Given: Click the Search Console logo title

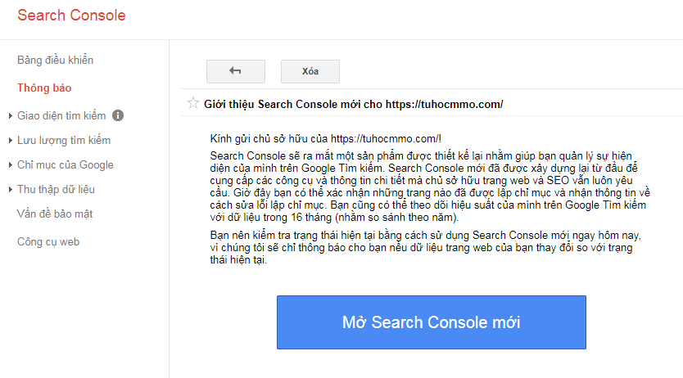Looking at the screenshot, I should (x=71, y=16).
